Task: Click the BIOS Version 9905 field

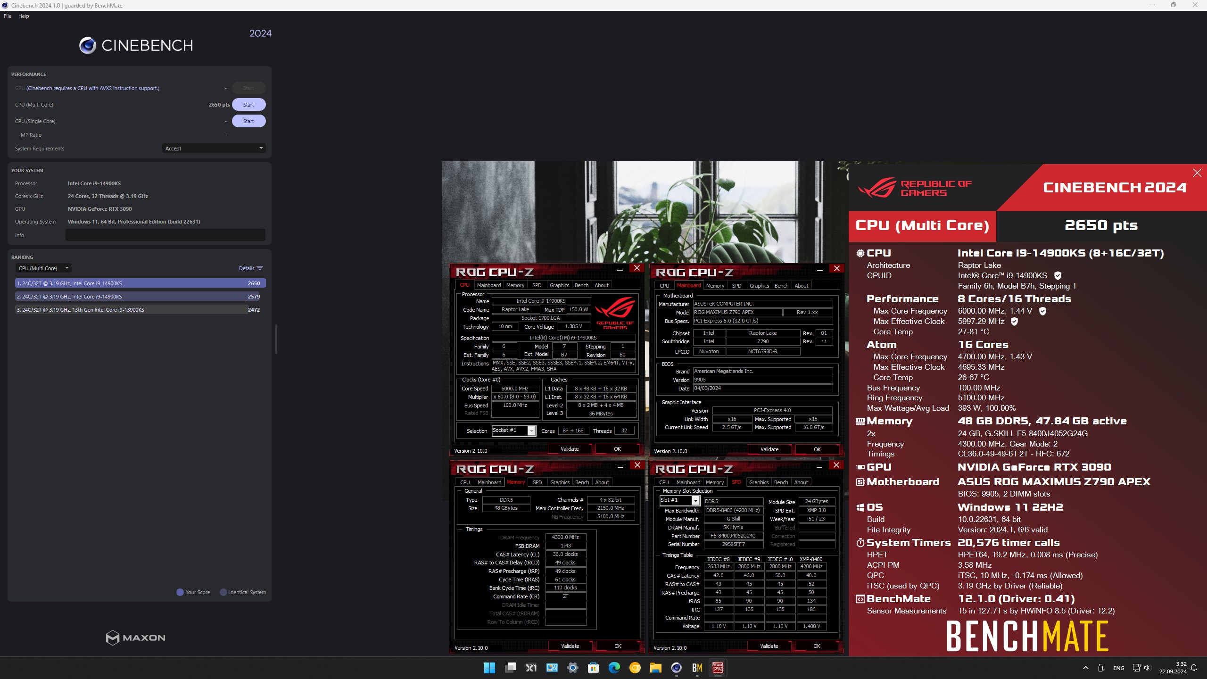Action: (x=763, y=380)
